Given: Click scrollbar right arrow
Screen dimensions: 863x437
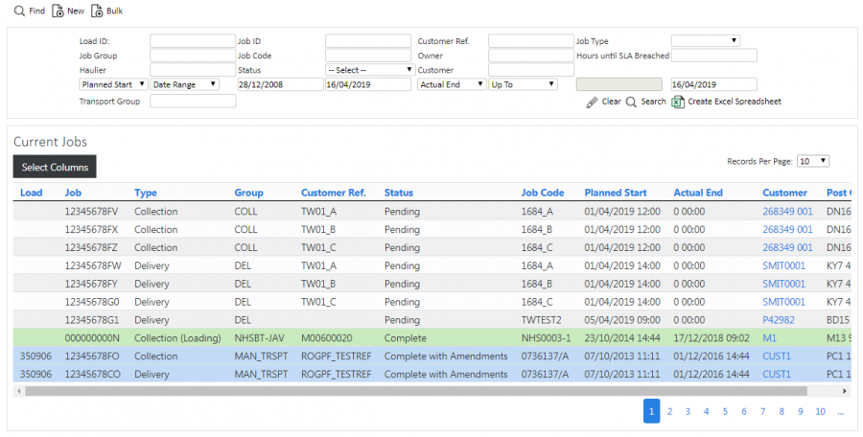Looking at the screenshot, I should click(x=844, y=391).
